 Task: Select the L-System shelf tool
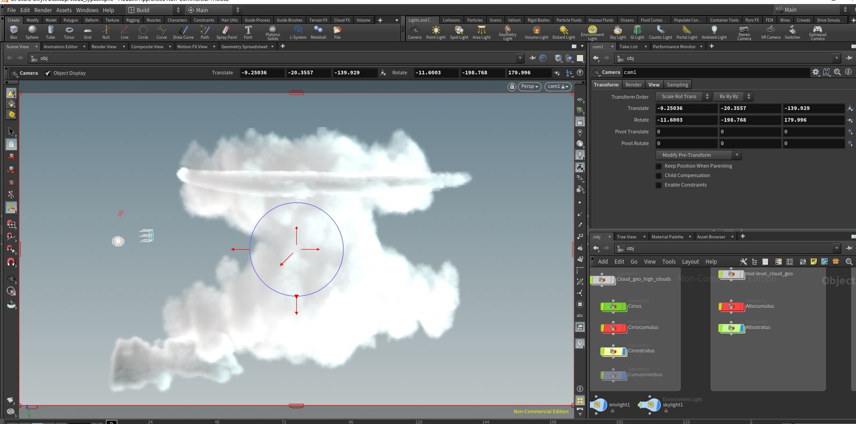[298, 32]
